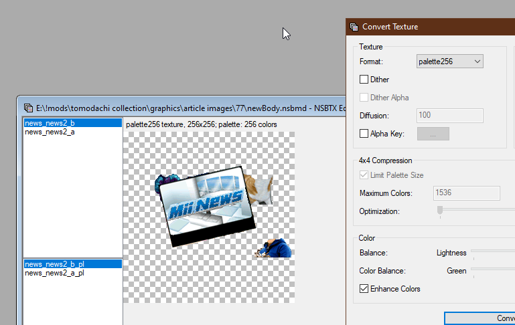Click the NSBTX Editor window title icon
515x325 pixels.
click(29, 108)
